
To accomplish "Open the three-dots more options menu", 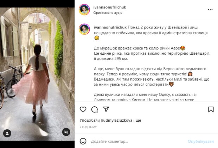I will [x=210, y=9].
